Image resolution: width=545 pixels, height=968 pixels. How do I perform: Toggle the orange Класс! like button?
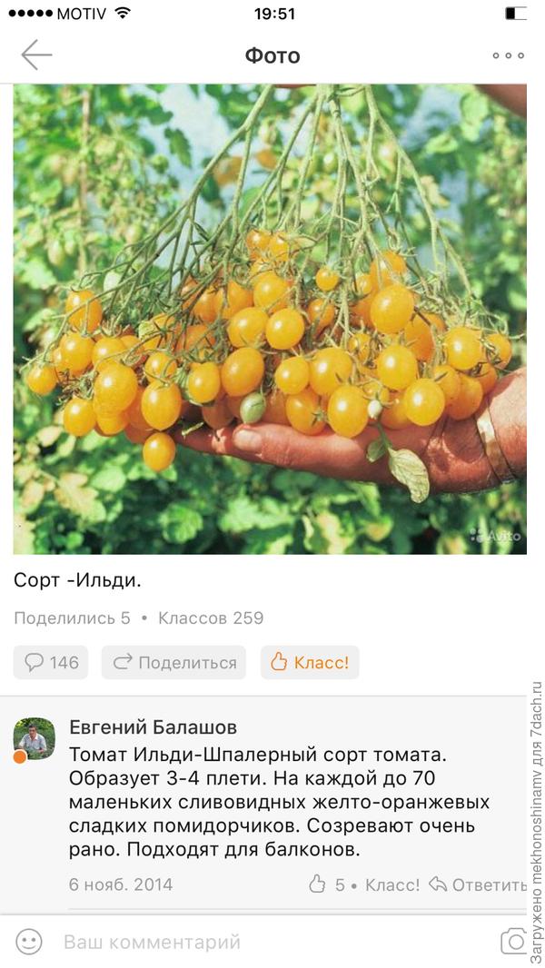310,662
